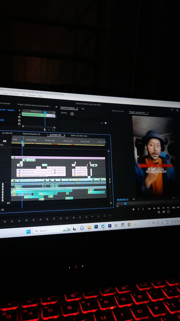Select the Browse tab in Essential Graphics
The height and width of the screenshot is (321, 180).
tap(64, 113)
